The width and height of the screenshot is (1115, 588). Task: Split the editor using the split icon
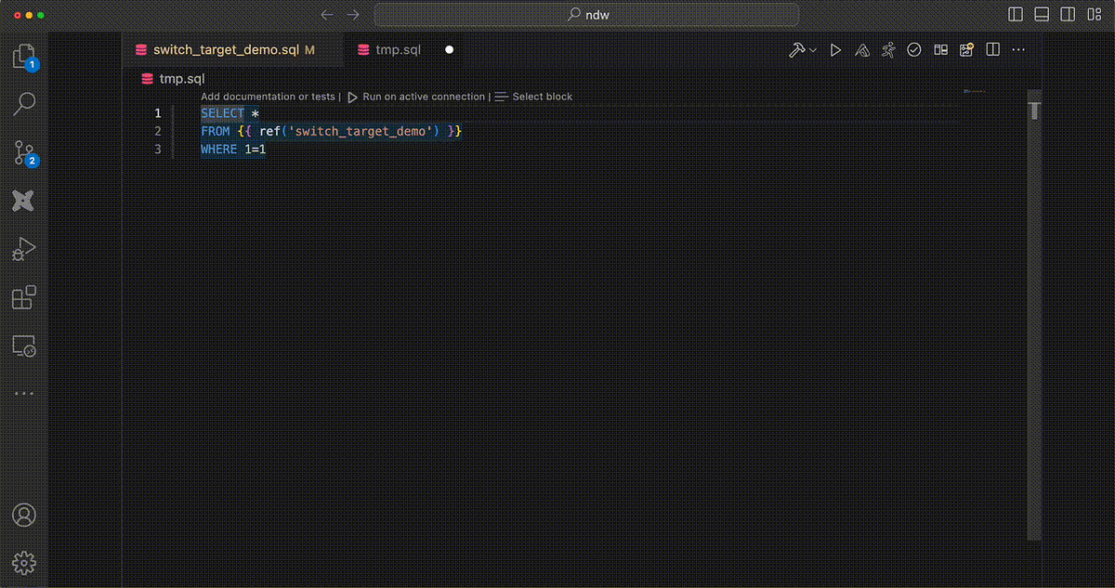992,49
